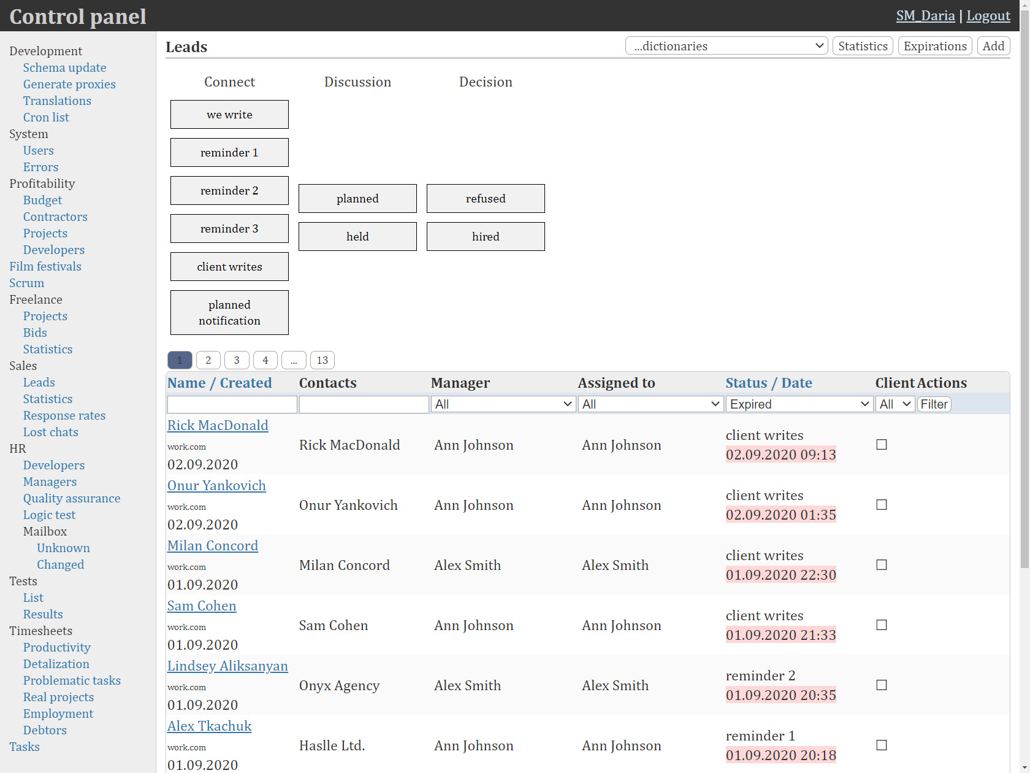Select the 'planned notification' status box

pos(229,313)
